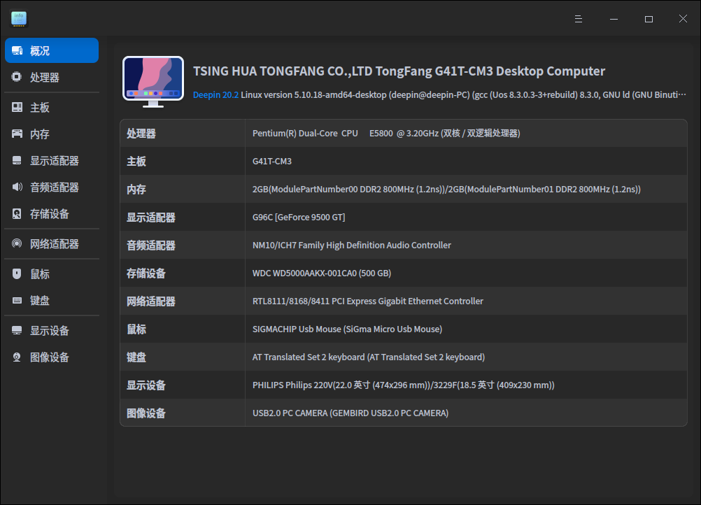This screenshot has width=701, height=505.
Task: Click the 内存 row label in table
Action: [136, 190]
